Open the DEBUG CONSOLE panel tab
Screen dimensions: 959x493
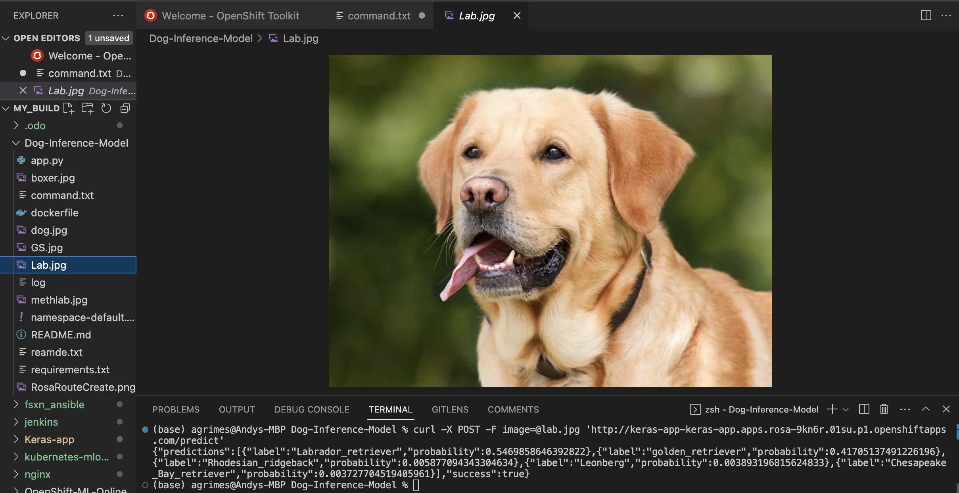tap(311, 409)
